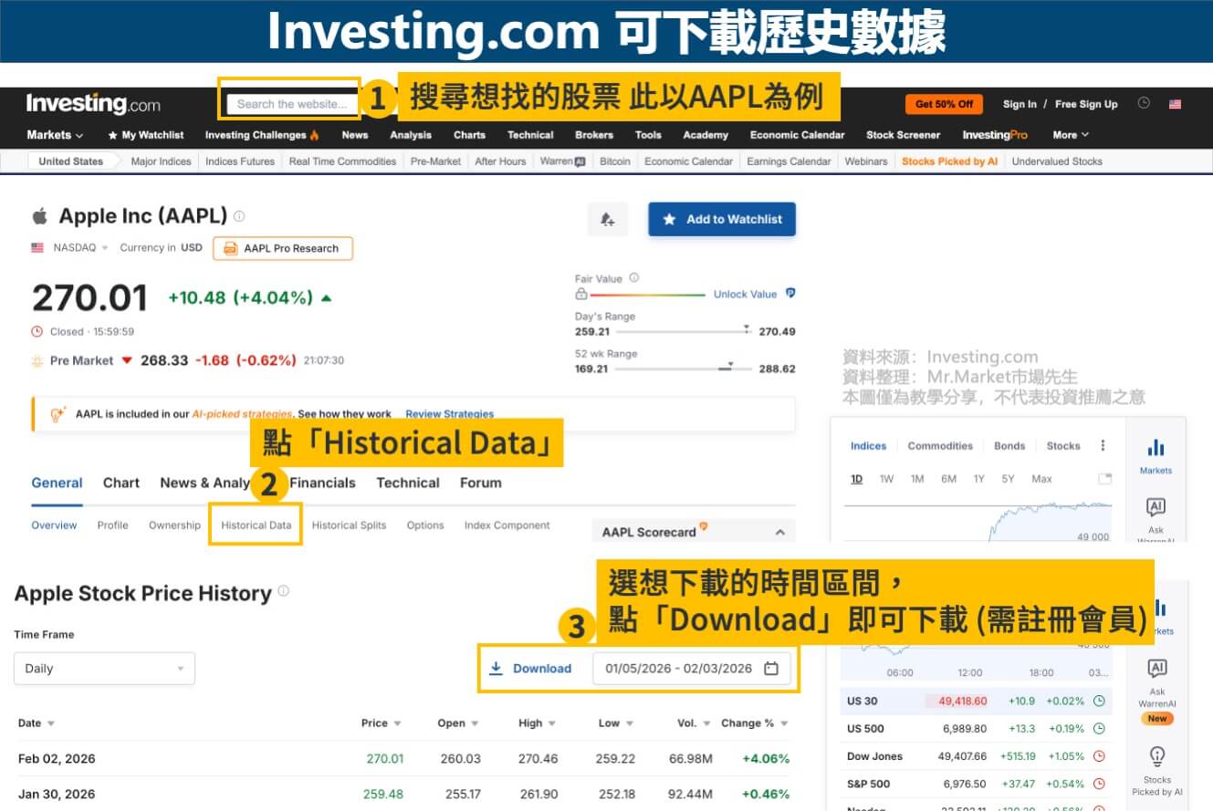1213x811 pixels.
Task: Switch to the Historical Data tab
Action: (x=256, y=525)
